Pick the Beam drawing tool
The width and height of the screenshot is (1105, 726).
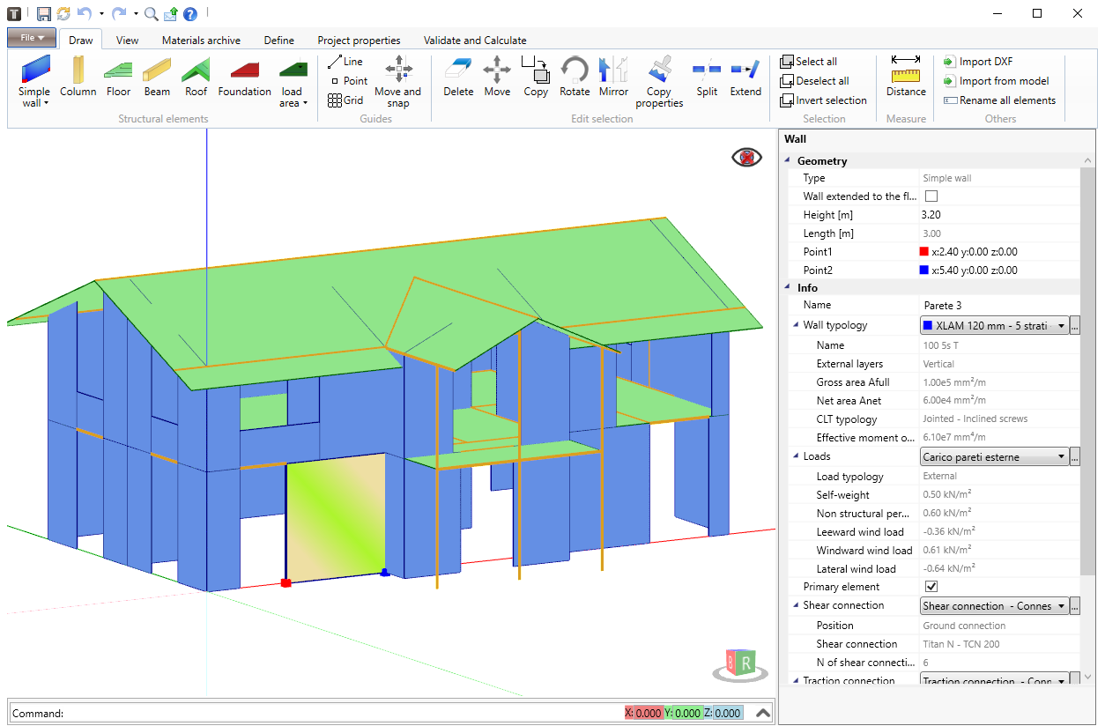(x=157, y=77)
